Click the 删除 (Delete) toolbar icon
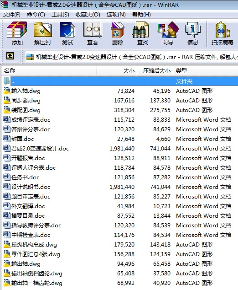 point(118,30)
